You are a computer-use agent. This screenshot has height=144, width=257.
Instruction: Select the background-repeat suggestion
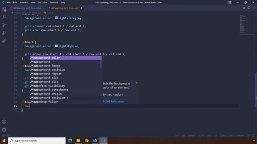pyautogui.click(x=65, y=74)
